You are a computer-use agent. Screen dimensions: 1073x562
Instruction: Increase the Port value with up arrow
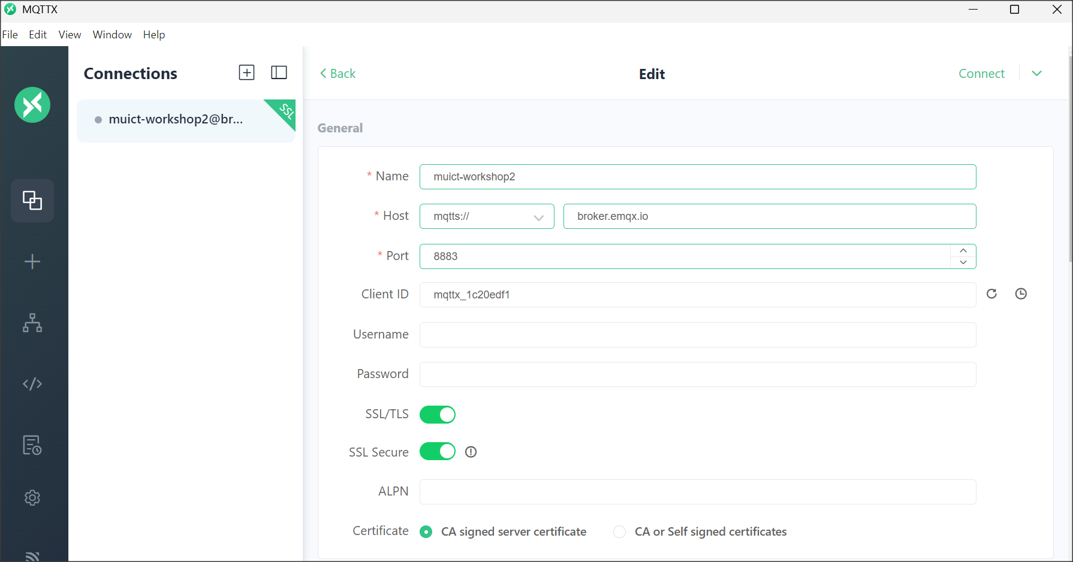(963, 250)
